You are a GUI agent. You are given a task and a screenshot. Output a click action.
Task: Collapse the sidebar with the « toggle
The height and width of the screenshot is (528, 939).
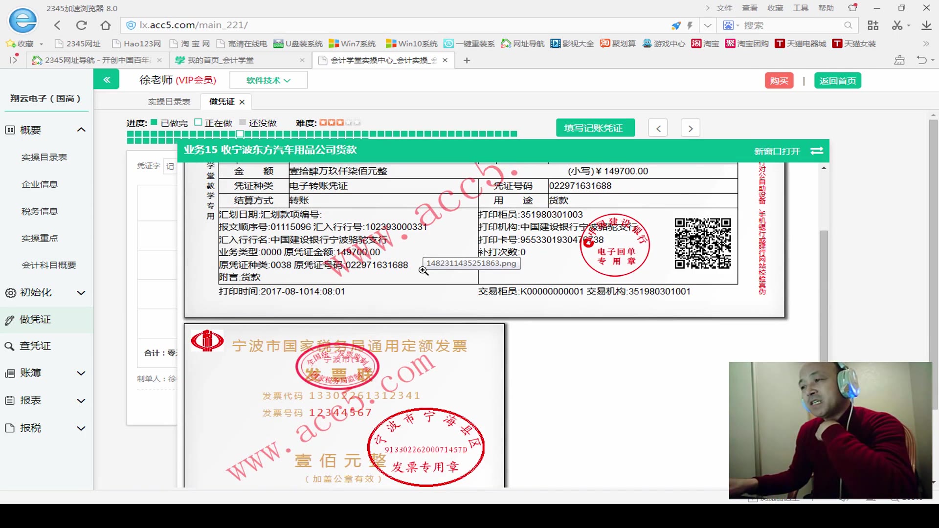[106, 79]
